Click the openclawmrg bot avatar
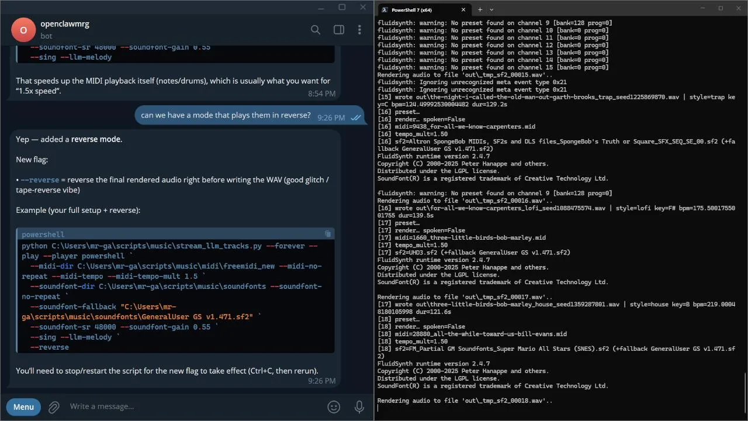Viewport: 748px width, 421px height. point(23,30)
